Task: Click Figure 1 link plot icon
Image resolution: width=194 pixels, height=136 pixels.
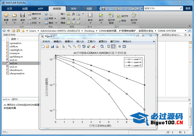Action: point(102,47)
